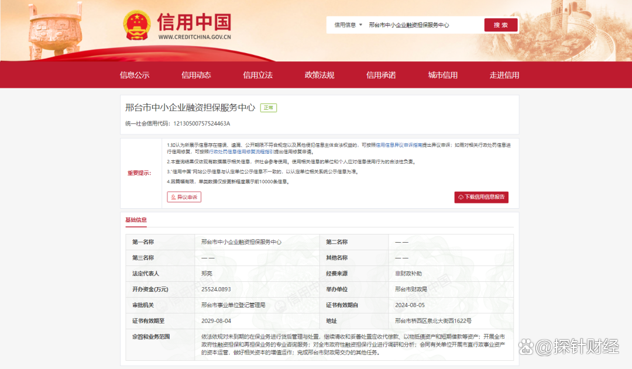Open the 信息公示 navigation menu
This screenshot has width=632, height=369.
(x=135, y=75)
